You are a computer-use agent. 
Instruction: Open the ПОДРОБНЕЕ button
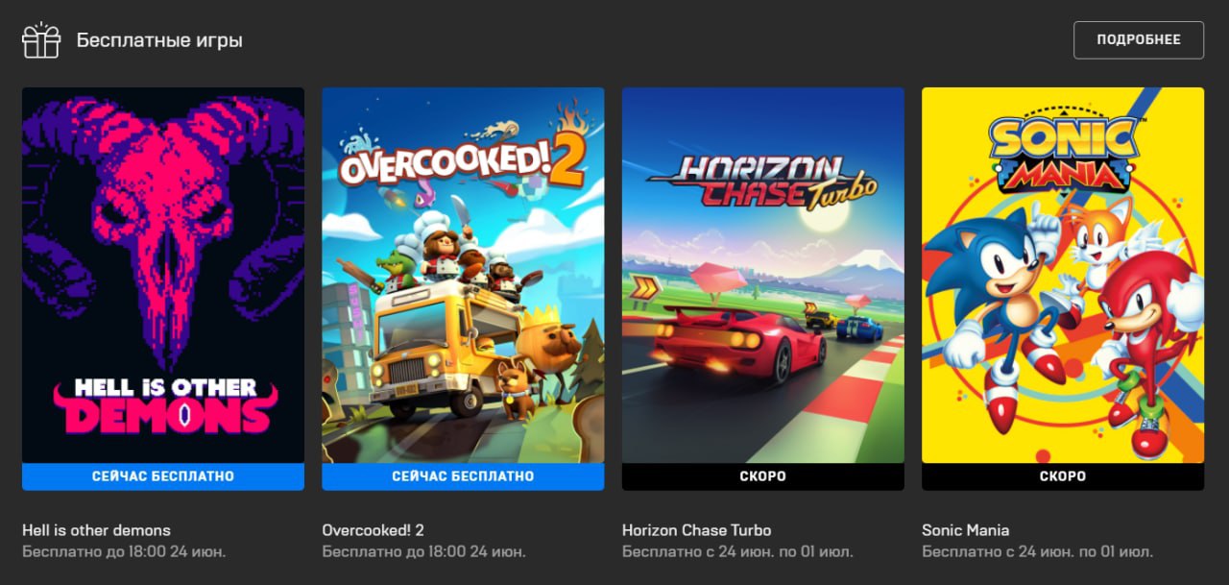[1138, 40]
